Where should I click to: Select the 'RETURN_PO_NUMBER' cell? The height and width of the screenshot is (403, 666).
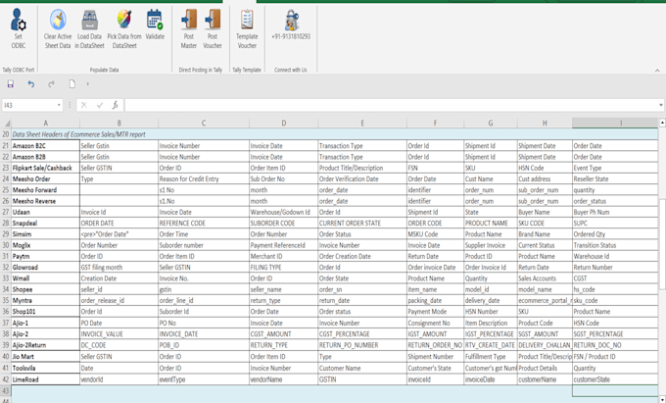click(362, 345)
